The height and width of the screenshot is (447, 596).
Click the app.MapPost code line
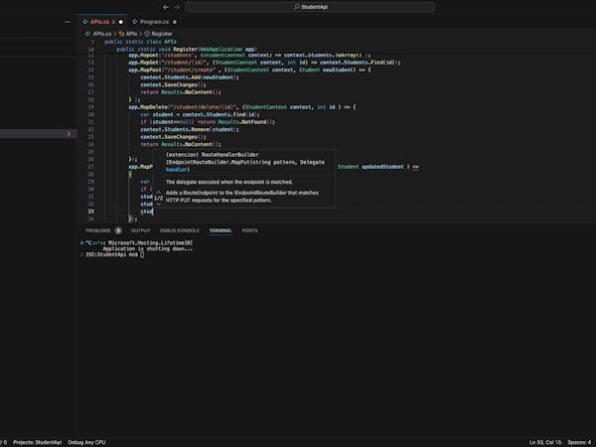[249, 70]
